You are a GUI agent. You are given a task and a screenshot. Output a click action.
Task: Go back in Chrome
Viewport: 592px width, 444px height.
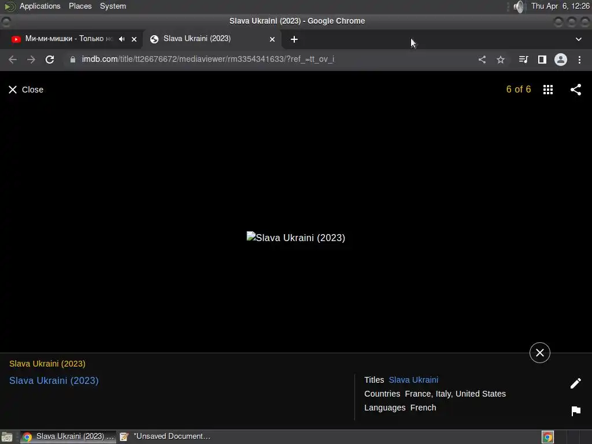(x=13, y=60)
